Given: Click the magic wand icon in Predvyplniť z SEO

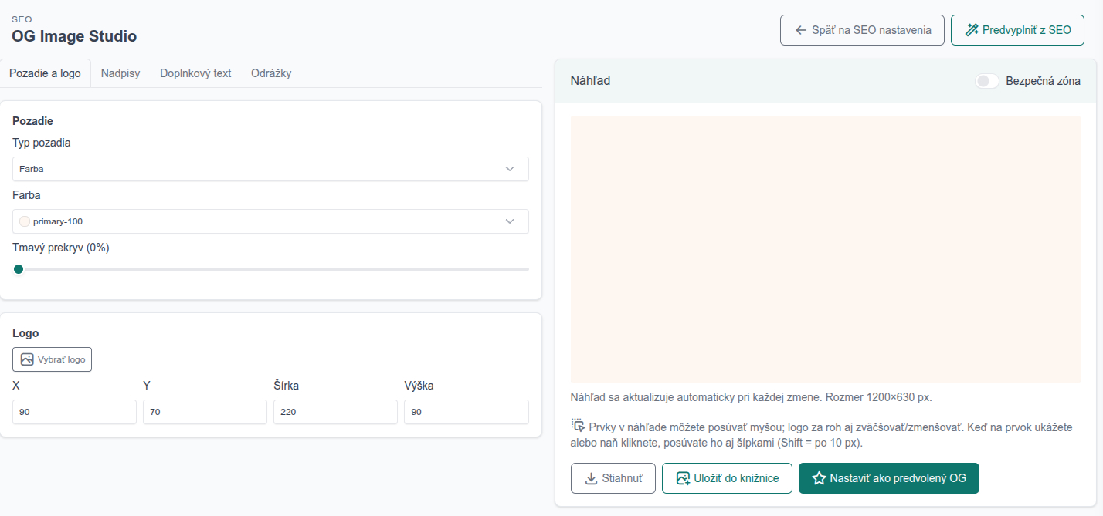Looking at the screenshot, I should (972, 31).
